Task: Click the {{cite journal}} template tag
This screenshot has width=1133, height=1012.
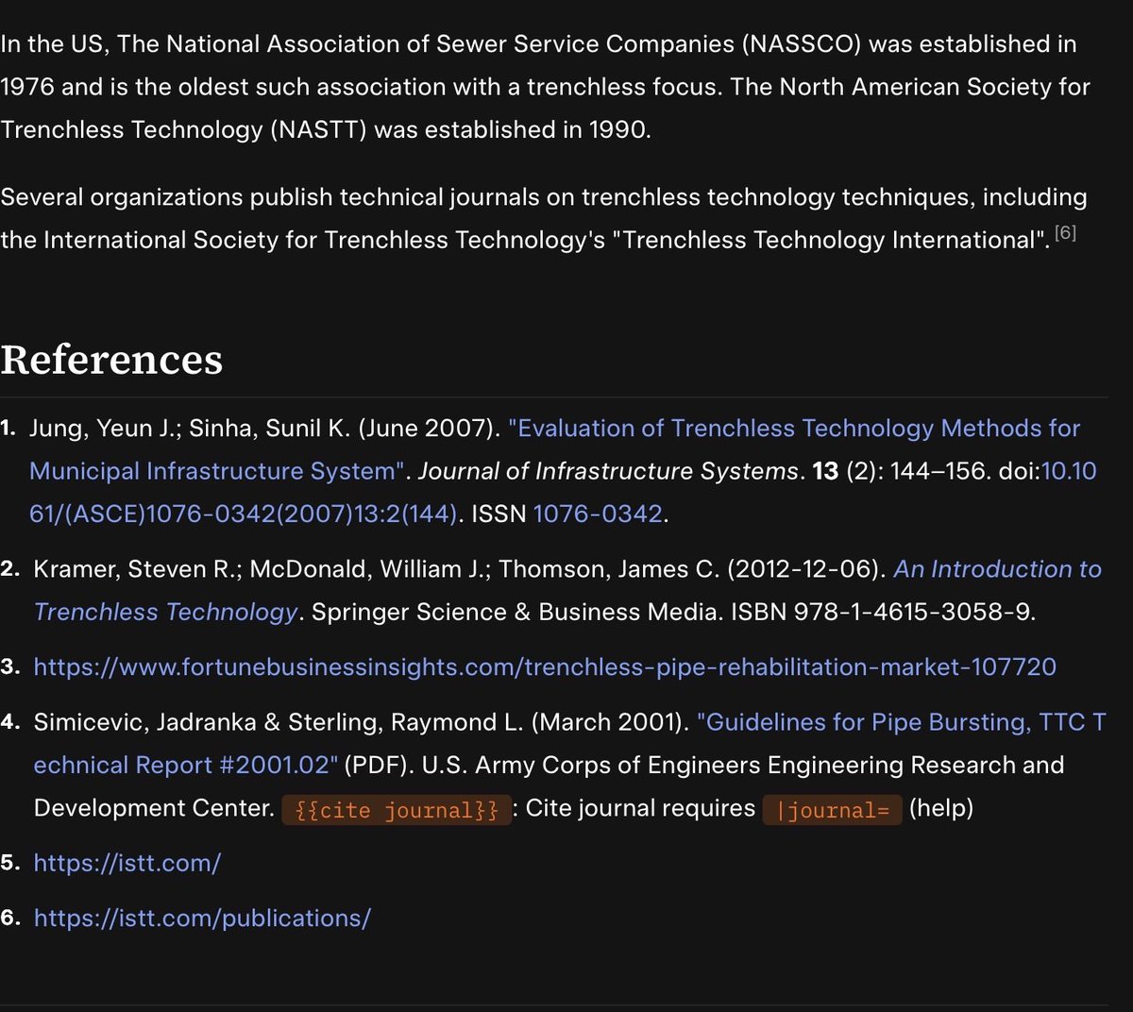Action: click(x=397, y=810)
